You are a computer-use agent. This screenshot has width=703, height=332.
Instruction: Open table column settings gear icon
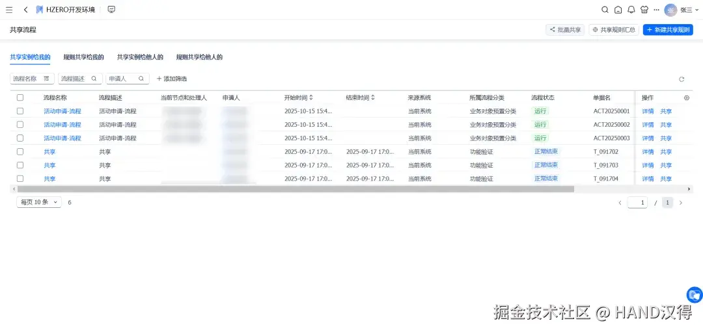click(687, 97)
